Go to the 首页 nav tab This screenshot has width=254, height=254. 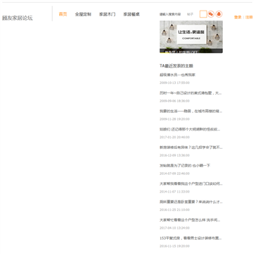[63, 14]
